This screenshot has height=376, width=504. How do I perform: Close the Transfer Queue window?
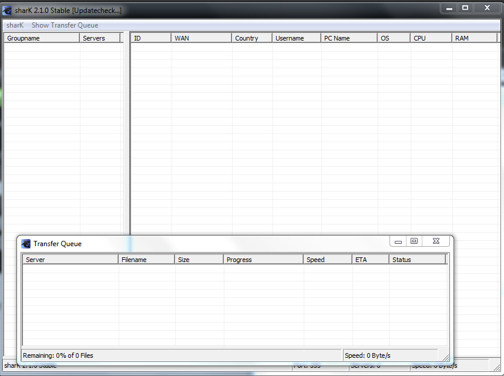tap(436, 241)
